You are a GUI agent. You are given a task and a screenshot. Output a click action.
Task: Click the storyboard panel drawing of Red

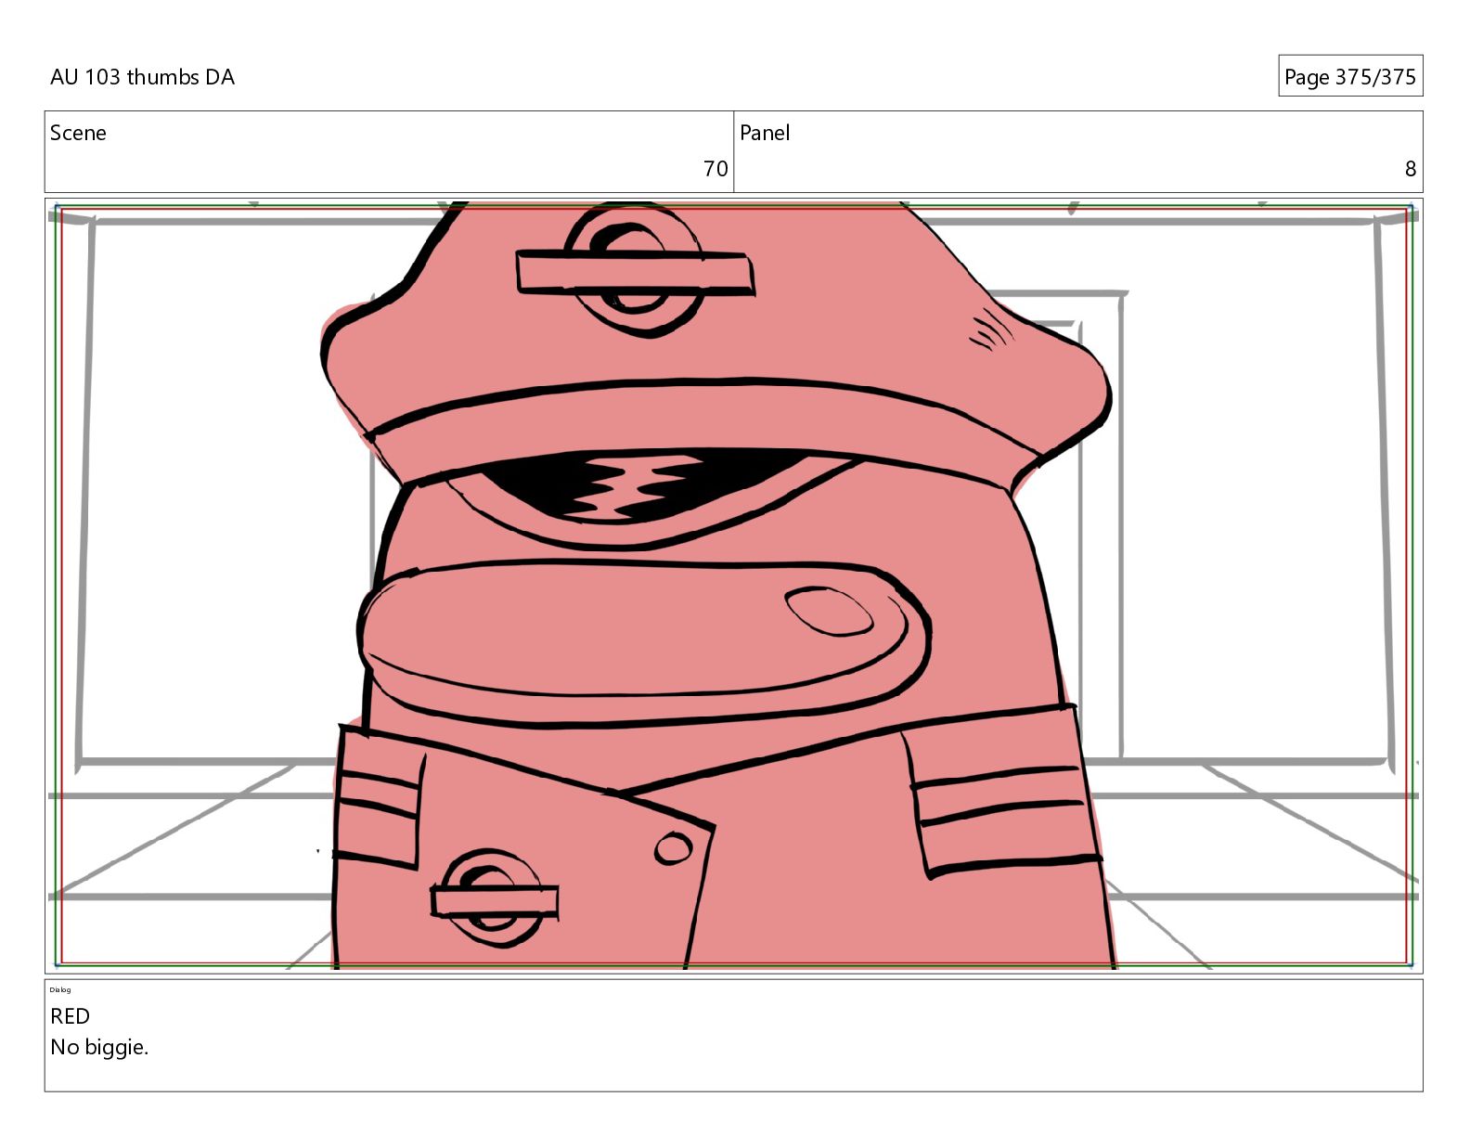coord(733,586)
